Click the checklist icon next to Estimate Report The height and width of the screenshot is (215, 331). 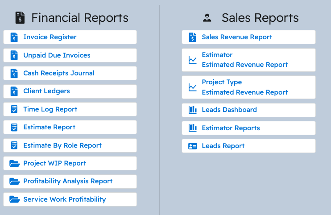pyautogui.click(x=14, y=127)
